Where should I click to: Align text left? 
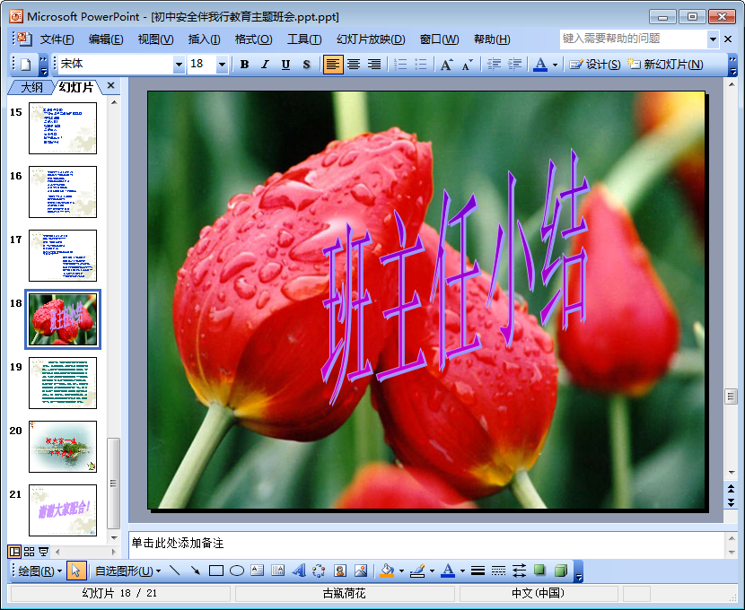click(333, 64)
